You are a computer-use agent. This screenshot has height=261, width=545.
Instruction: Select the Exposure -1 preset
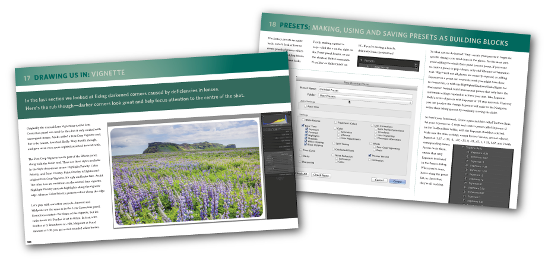point(477,162)
